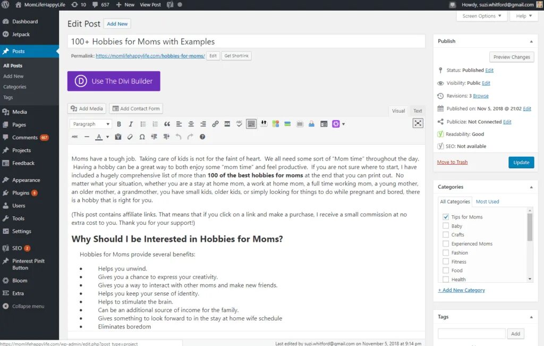The image size is (544, 346).
Task: Click the purple Divi shortcode icon
Action: click(336, 124)
